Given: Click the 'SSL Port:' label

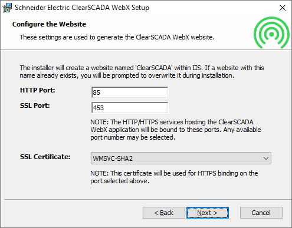Looking at the screenshot, I should (35, 105).
